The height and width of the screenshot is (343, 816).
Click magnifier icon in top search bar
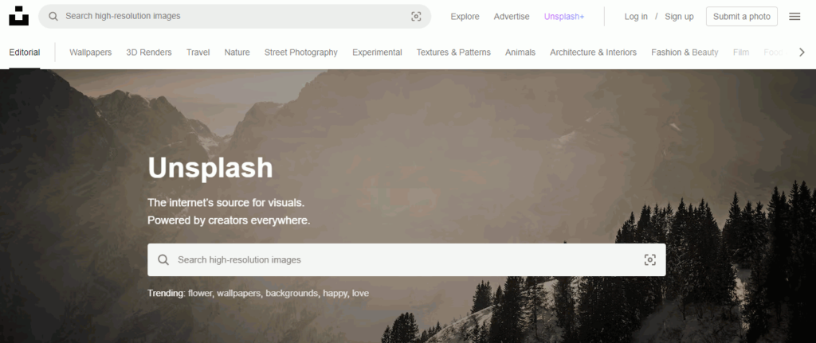pyautogui.click(x=53, y=16)
